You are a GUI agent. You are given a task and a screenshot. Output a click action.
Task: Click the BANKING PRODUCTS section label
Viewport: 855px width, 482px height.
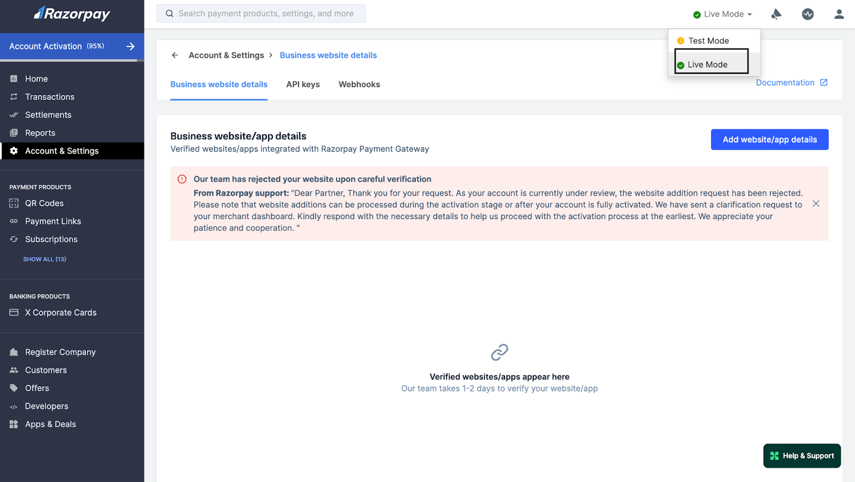click(x=40, y=297)
